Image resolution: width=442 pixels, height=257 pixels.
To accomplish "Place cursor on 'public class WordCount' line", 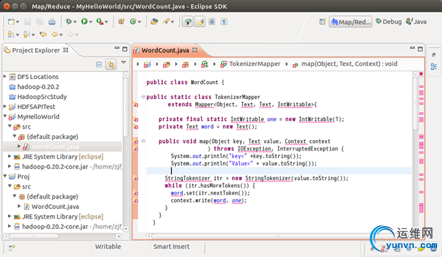I will 185,82.
